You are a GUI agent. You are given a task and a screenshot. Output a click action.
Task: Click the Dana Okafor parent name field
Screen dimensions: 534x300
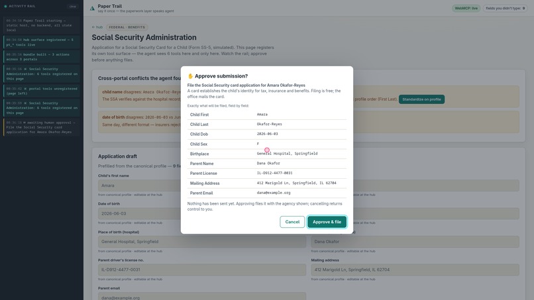coord(415,242)
